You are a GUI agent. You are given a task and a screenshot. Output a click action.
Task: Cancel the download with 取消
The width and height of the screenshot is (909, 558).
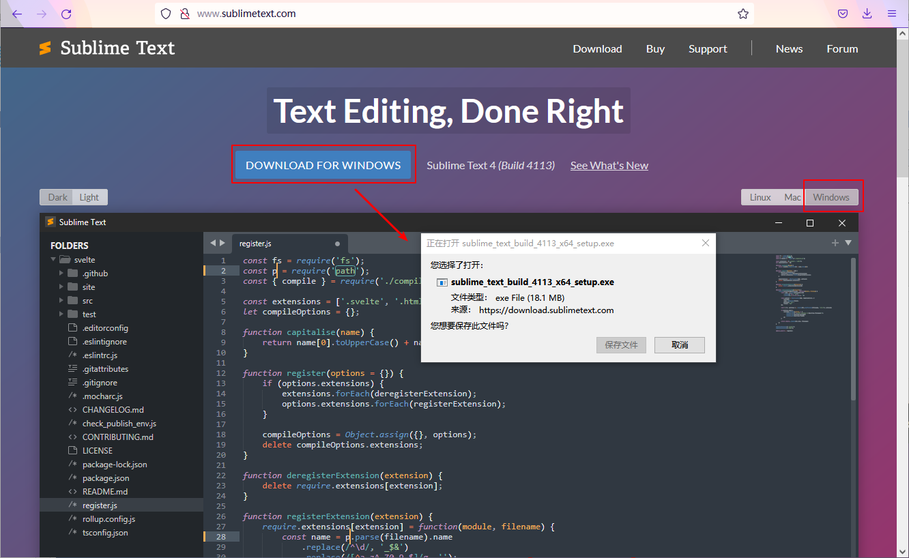coord(680,344)
